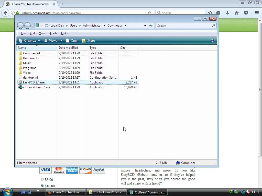Close the Thank You for Downloading tab
This screenshot has height=196, width=262.
click(x=54, y=4)
